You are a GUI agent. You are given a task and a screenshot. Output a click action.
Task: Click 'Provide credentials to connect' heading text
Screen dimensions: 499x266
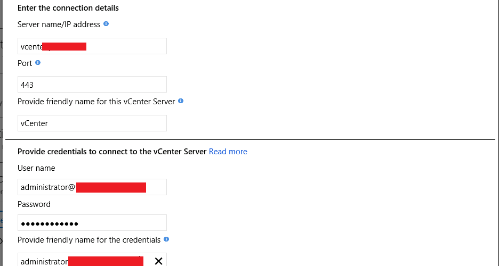[112, 152]
